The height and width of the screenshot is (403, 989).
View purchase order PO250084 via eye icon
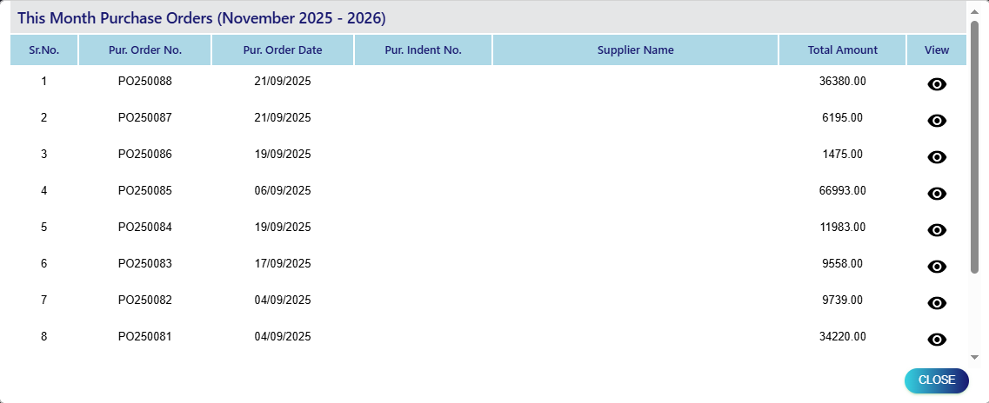point(937,230)
